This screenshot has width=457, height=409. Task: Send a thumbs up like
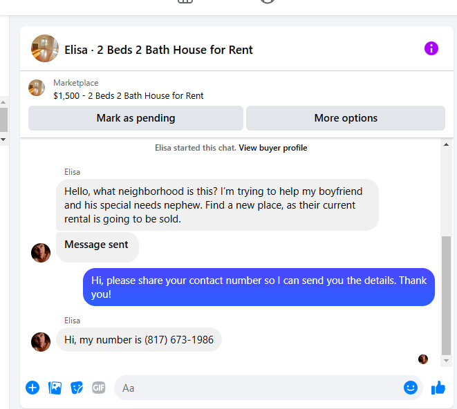[438, 388]
